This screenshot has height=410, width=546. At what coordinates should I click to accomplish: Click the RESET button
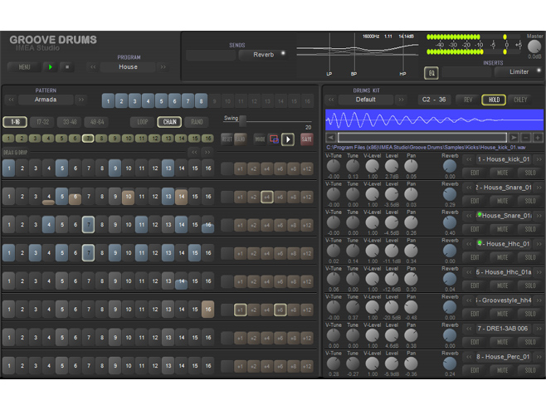pyautogui.click(x=227, y=139)
